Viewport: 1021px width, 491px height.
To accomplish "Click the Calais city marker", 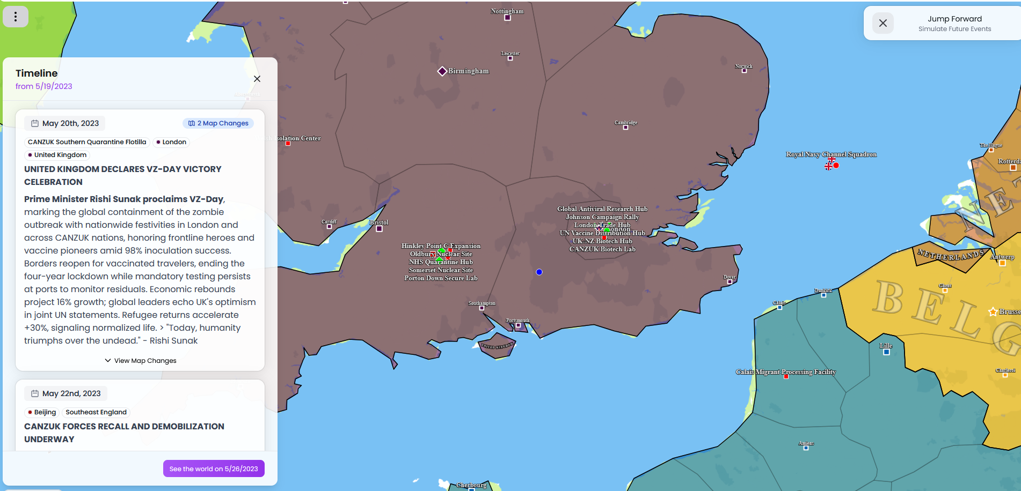I will coord(779,308).
